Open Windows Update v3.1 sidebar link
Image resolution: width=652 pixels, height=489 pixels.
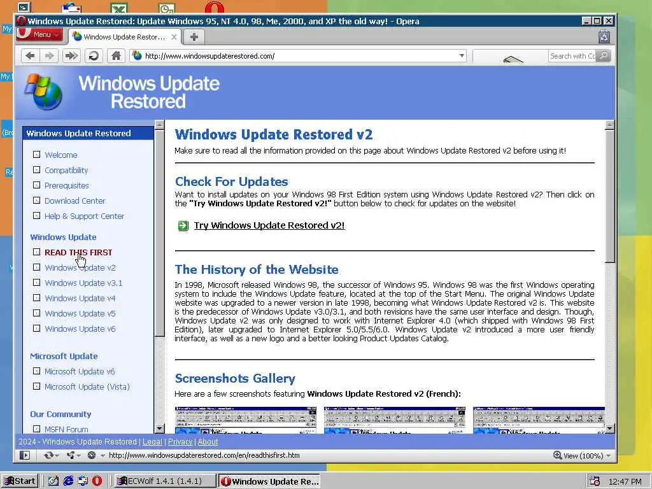click(x=83, y=283)
